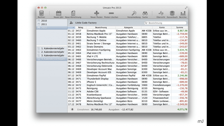Click into the Bezeichnung search field

[165, 23]
